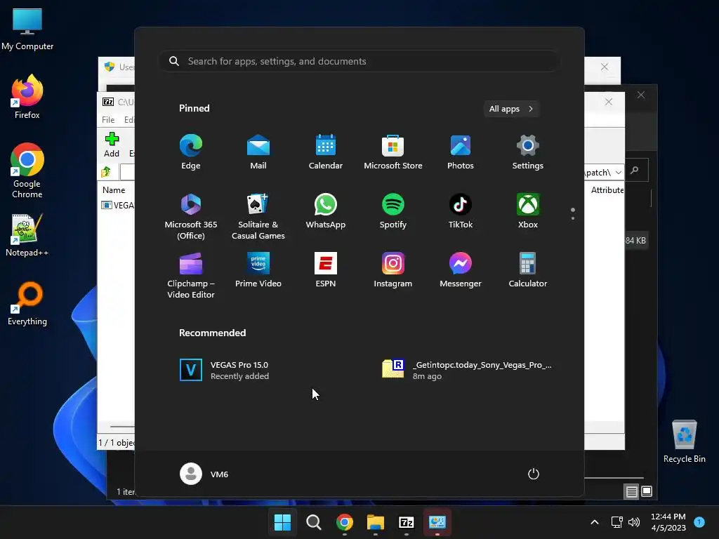Launch the Photos app
The image size is (719, 539).
[461, 152]
